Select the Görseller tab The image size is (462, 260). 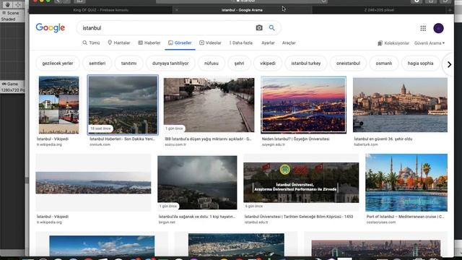pyautogui.click(x=180, y=43)
